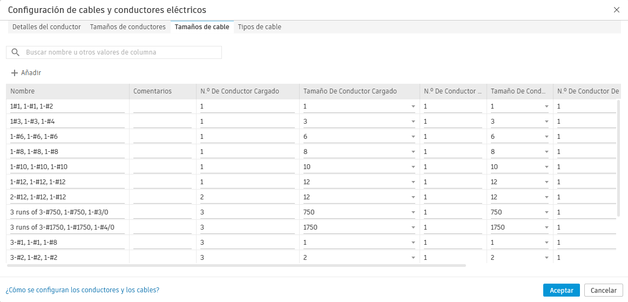This screenshot has width=628, height=302.
Task: Click the search name or column values field
Action: [121, 52]
